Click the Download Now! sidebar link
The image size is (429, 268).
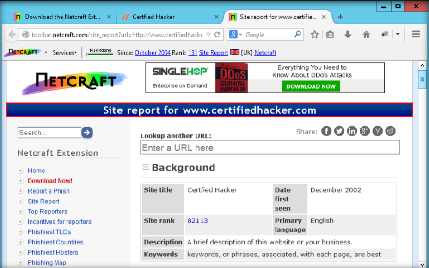50,181
